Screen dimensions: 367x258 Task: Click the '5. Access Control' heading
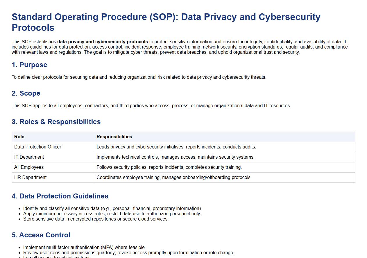pyautogui.click(x=41, y=235)
